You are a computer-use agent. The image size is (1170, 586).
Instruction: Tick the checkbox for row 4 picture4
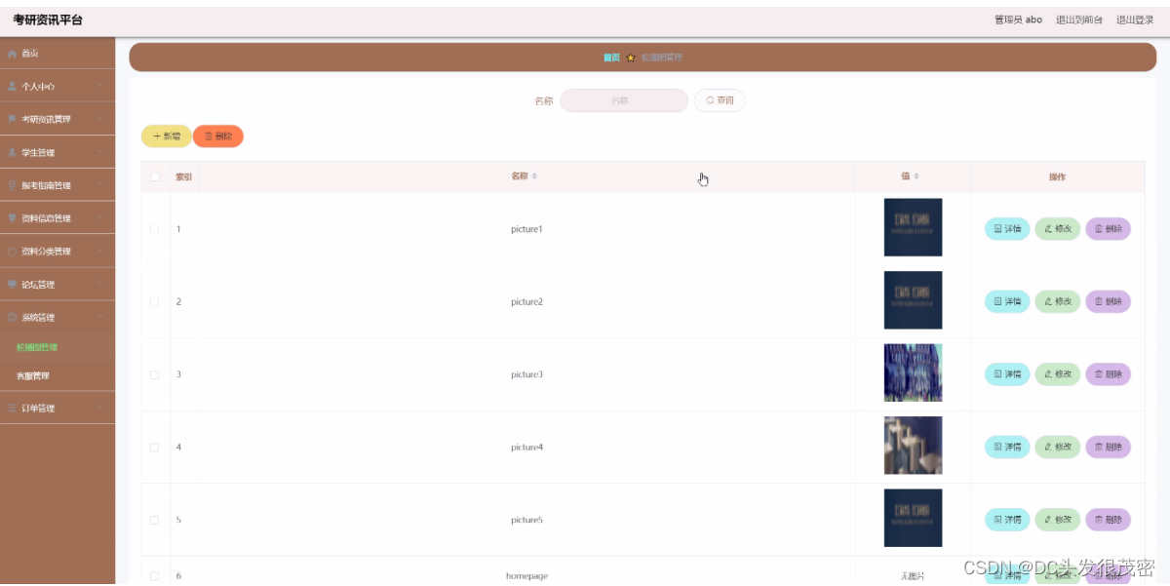pos(154,447)
